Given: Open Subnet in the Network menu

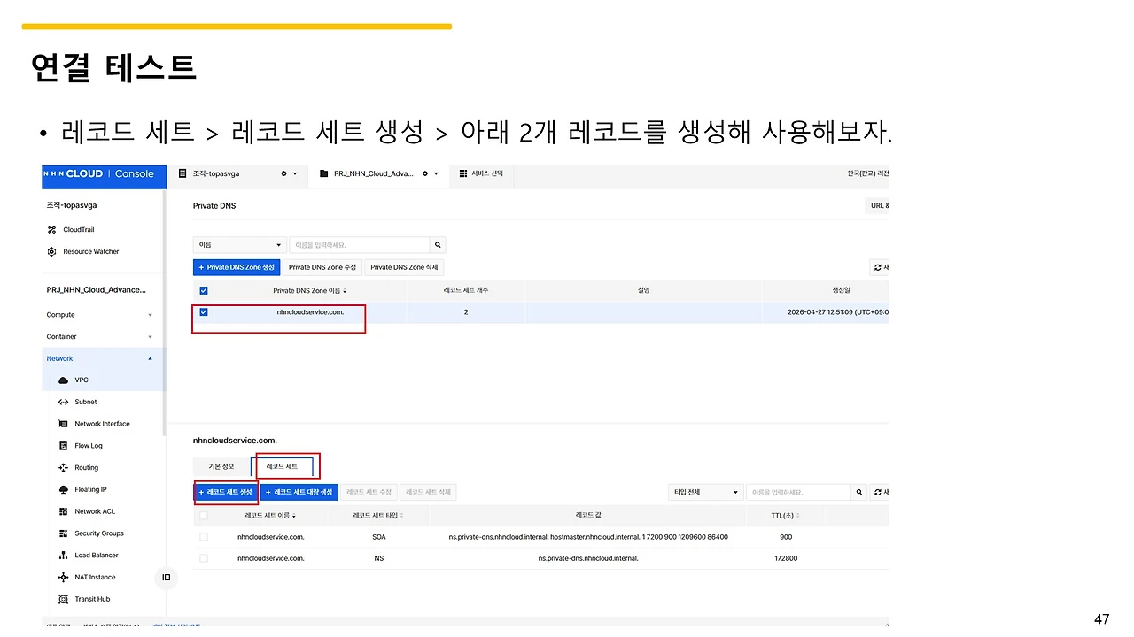Looking at the screenshot, I should tap(86, 402).
